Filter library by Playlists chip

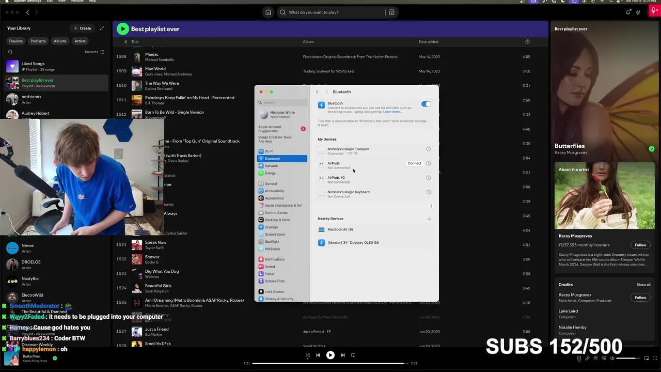[x=15, y=41]
